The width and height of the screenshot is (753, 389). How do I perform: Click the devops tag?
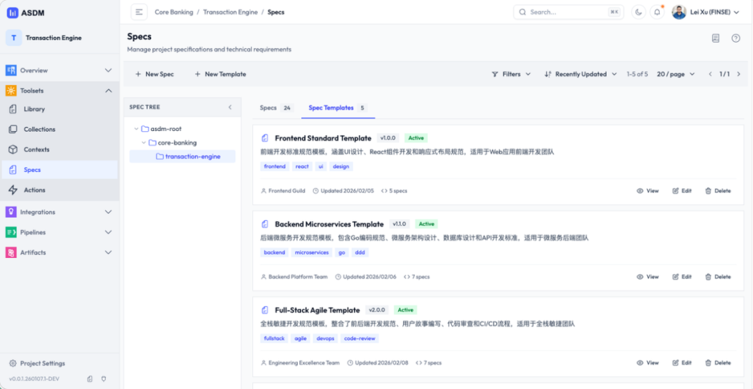tap(325, 338)
